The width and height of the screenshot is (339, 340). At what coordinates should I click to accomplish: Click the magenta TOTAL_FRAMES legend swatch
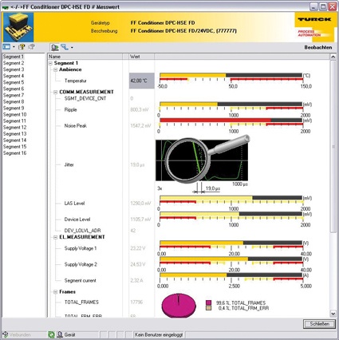click(209, 302)
